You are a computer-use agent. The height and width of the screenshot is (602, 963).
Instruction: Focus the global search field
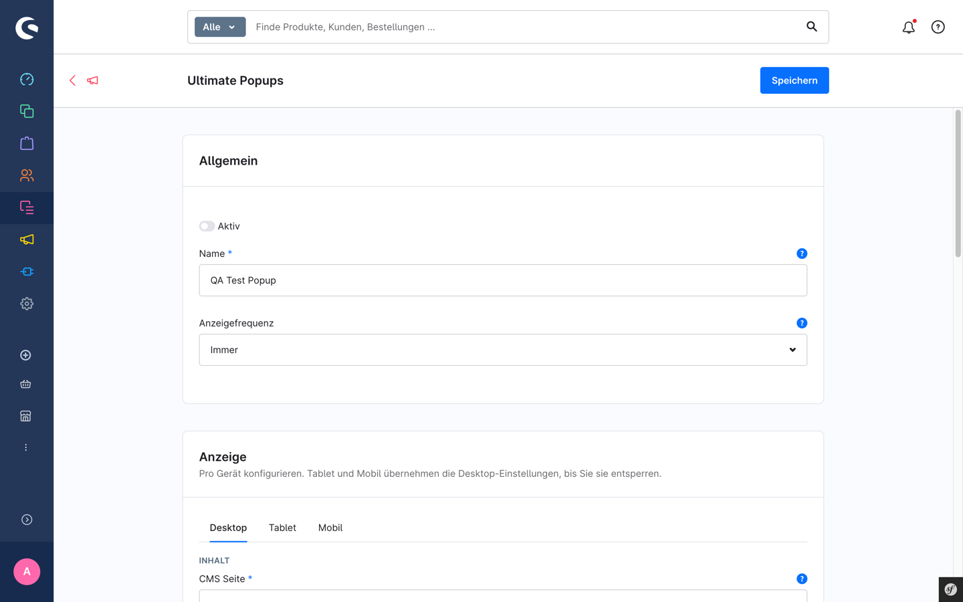pos(525,27)
